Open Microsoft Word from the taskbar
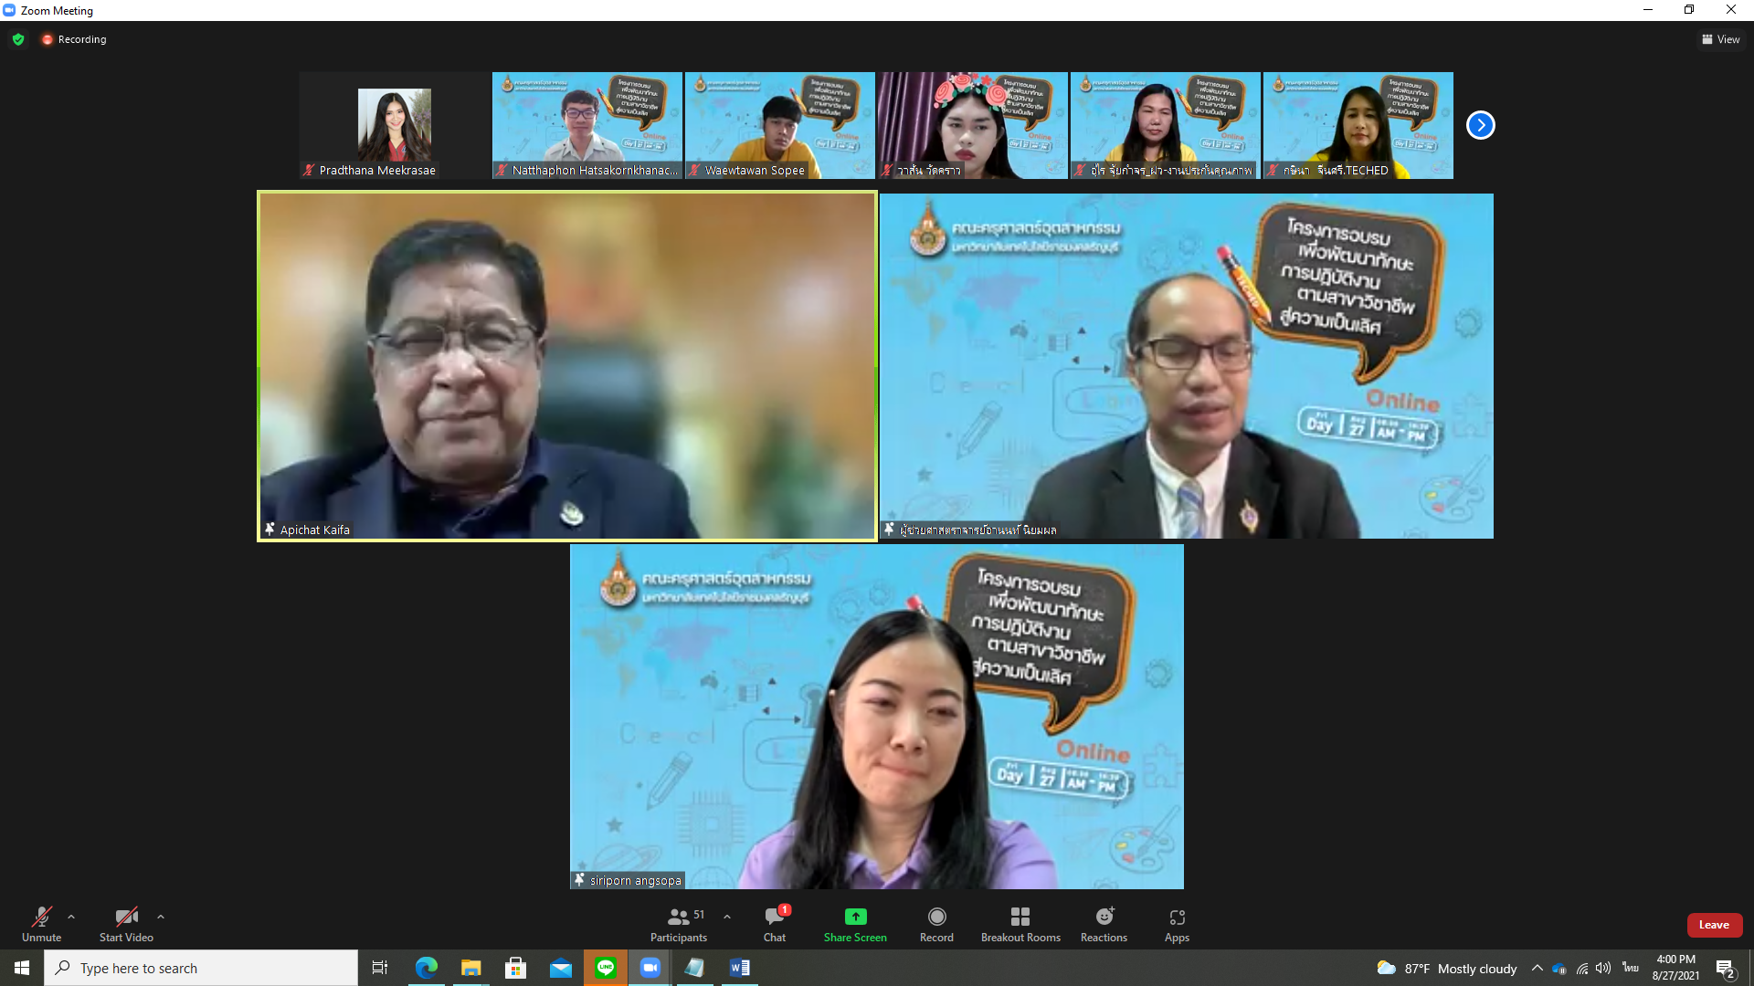The height and width of the screenshot is (986, 1754). (x=739, y=968)
